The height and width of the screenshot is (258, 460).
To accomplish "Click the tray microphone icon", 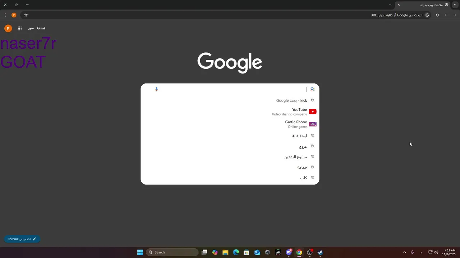I will (x=412, y=252).
